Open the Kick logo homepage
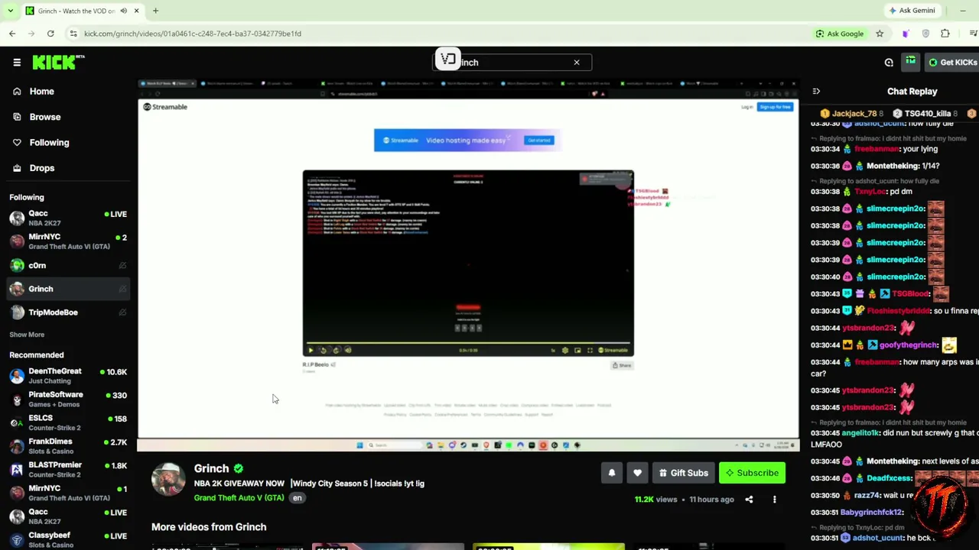The width and height of the screenshot is (979, 550). 58,62
